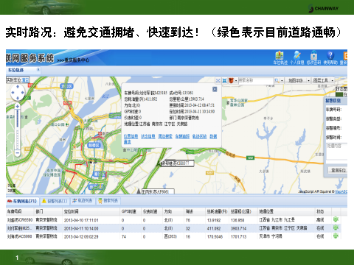Open the vehicle track map icon in header
The height and width of the screenshot is (265, 354).
[280, 56]
